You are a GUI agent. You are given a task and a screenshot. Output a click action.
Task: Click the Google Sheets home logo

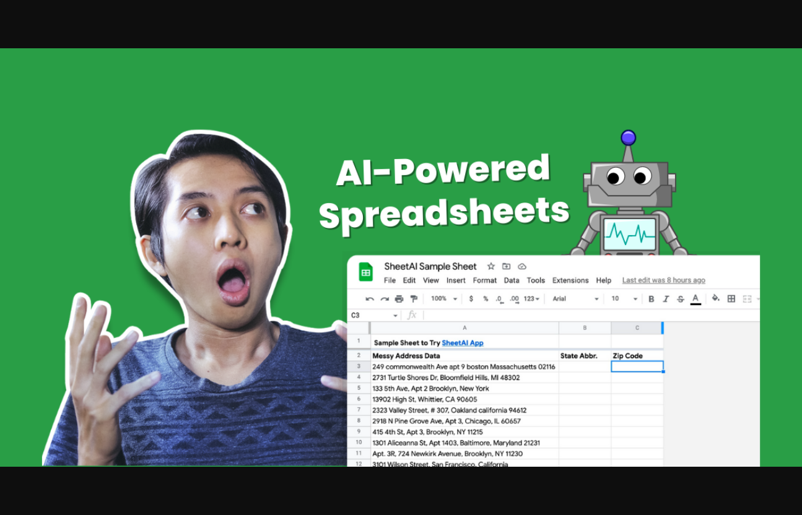(x=366, y=272)
